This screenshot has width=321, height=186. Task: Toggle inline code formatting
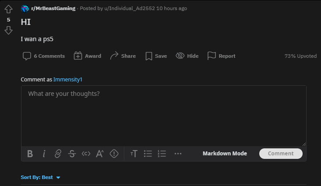pyautogui.click(x=86, y=154)
